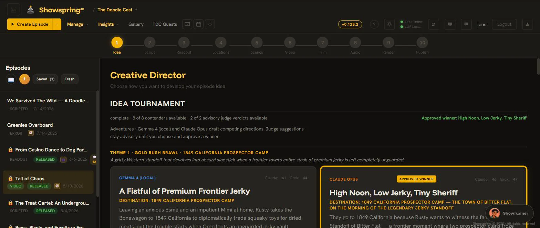The height and width of the screenshot is (228, 540).
Task: Go to Gallery tab
Action: click(x=136, y=24)
